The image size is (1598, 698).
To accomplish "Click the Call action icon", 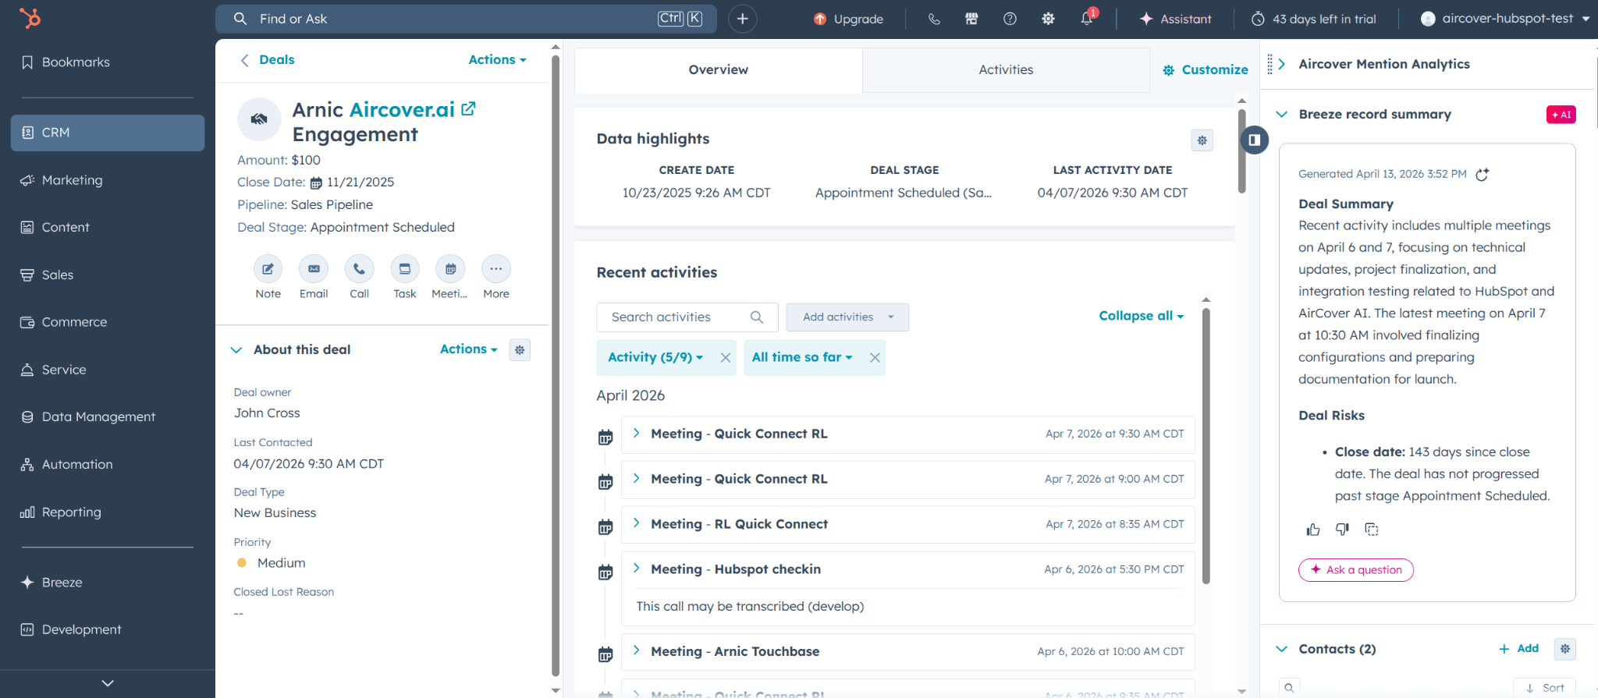I will [359, 269].
